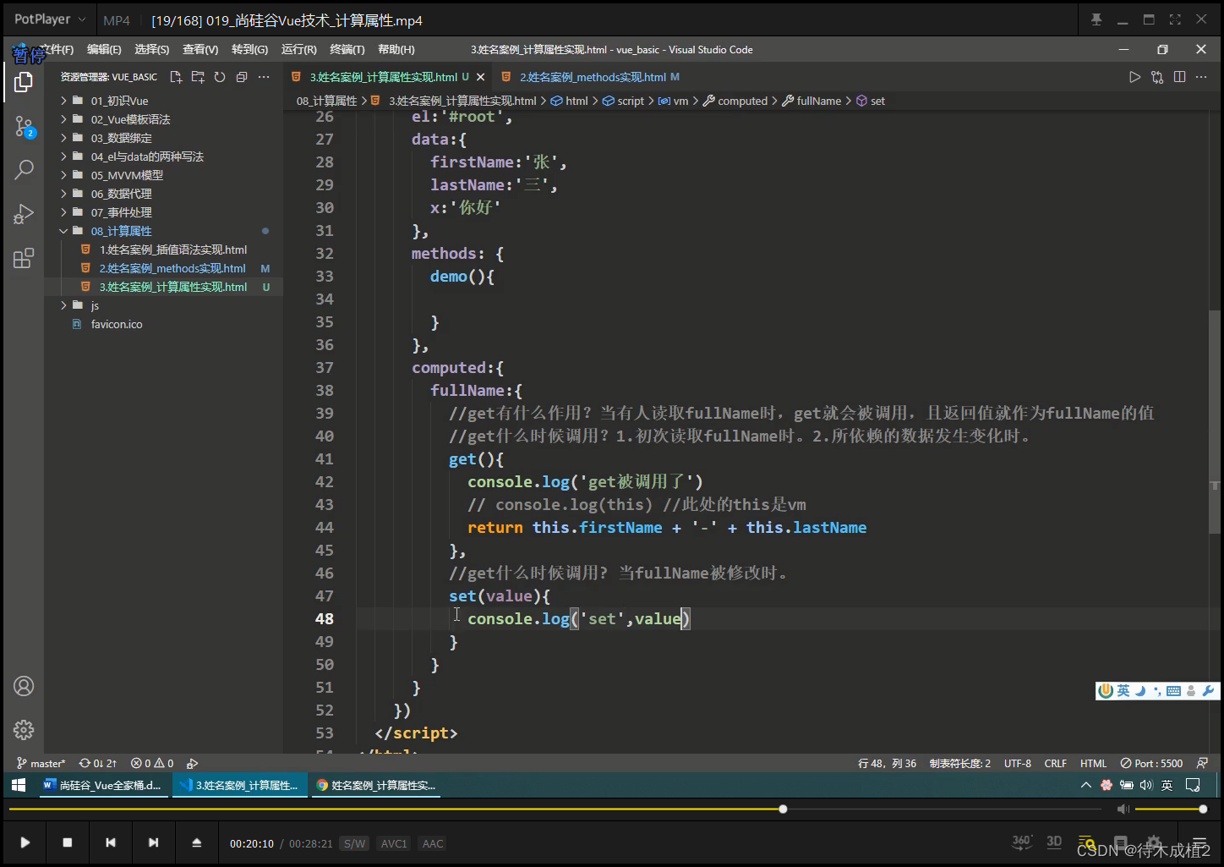Image resolution: width=1224 pixels, height=867 pixels.
Task: Toggle the S/W decoder indicator
Action: [x=354, y=843]
